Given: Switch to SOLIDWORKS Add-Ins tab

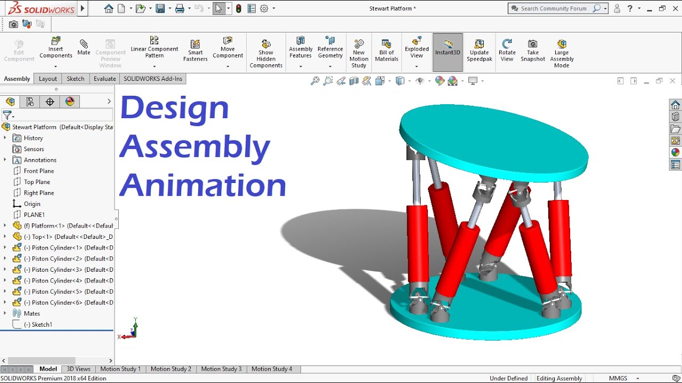Looking at the screenshot, I should click(153, 79).
